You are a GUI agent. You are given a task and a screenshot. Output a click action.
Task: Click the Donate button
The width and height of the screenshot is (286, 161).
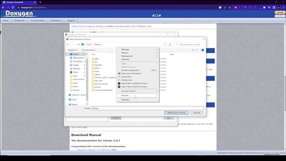click(280, 13)
